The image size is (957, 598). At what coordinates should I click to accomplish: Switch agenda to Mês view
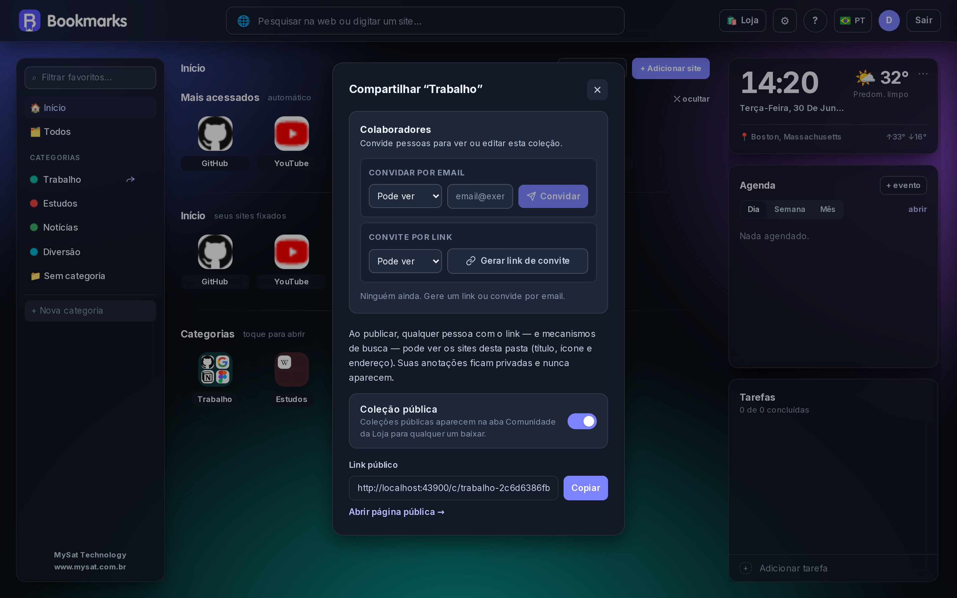[x=827, y=209]
